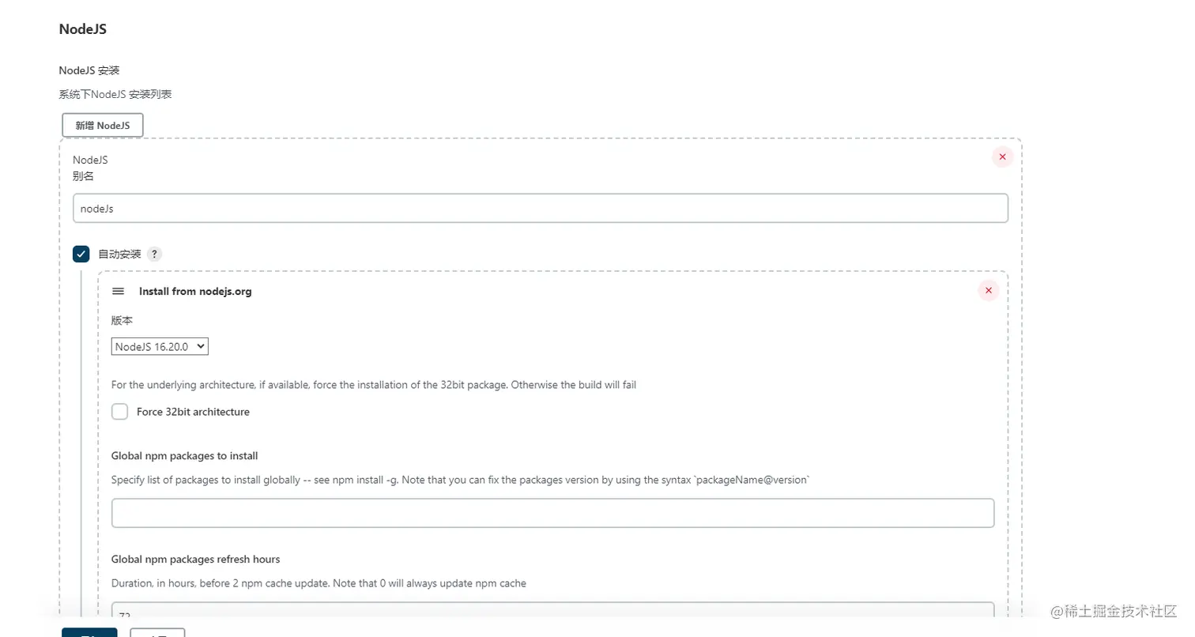Click the NodeJS 安装 label
Viewport: 1195px width, 637px height.
tap(89, 70)
